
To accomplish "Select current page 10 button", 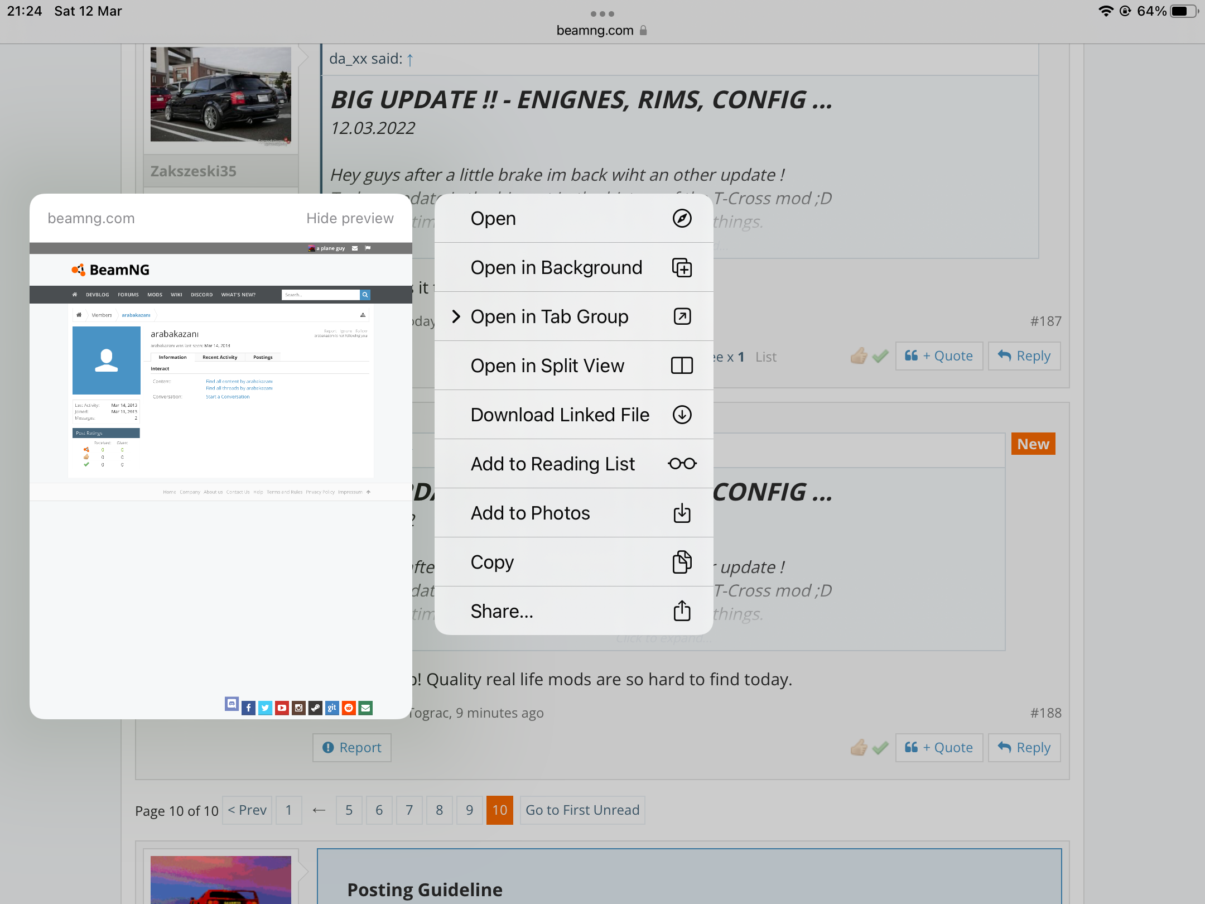I will (500, 810).
